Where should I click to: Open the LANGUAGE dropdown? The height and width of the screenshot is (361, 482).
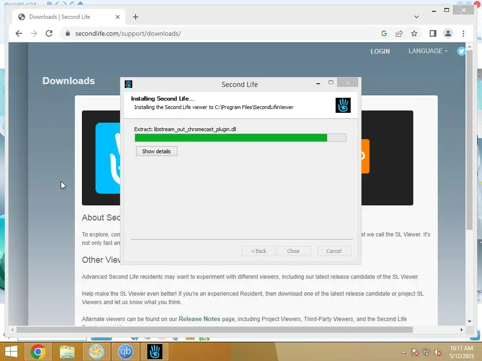pos(427,51)
